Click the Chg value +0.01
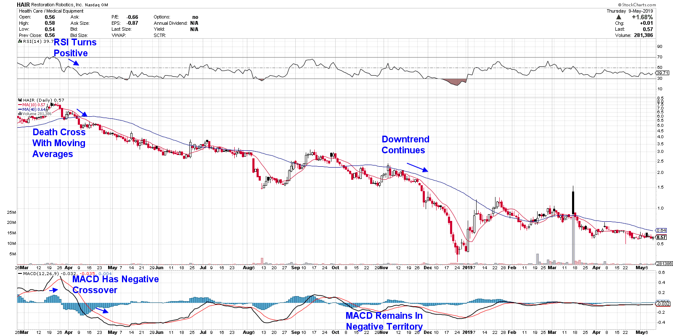 (x=647, y=23)
